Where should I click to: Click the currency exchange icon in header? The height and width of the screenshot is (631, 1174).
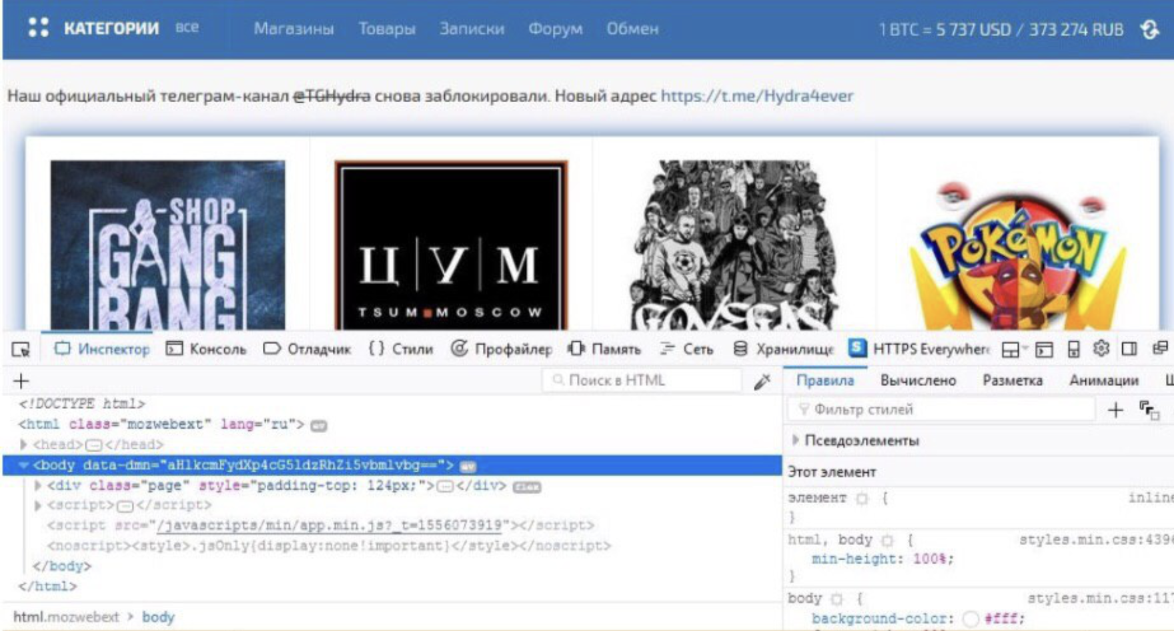click(1149, 29)
